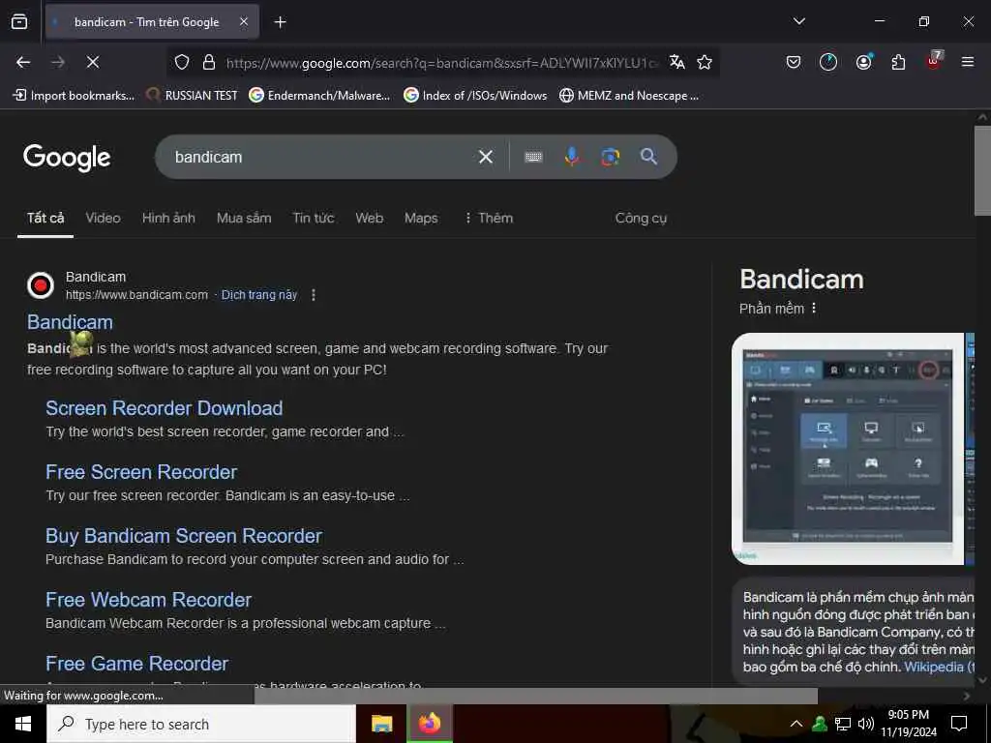Switch to Mua sắm tab

point(244,218)
